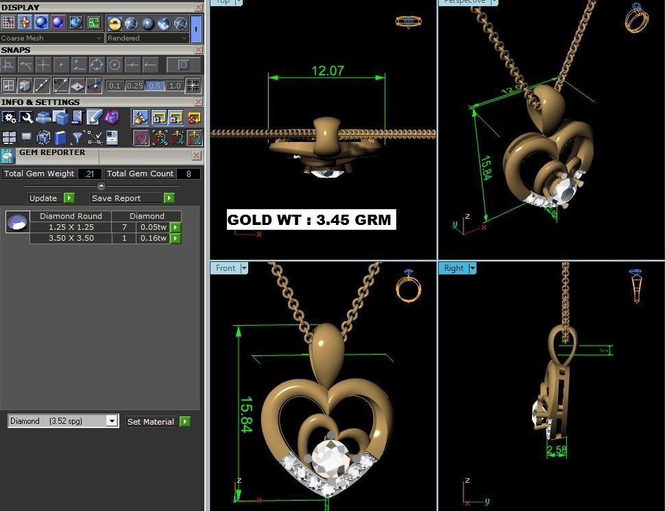
Task: Click green arrow for 3.50 X 3.50 row
Action: [x=175, y=239]
